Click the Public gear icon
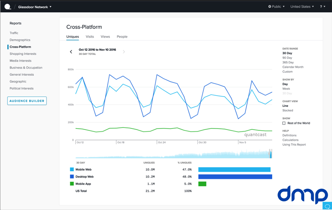Screen dimensions: 332x210 pos(270,7)
